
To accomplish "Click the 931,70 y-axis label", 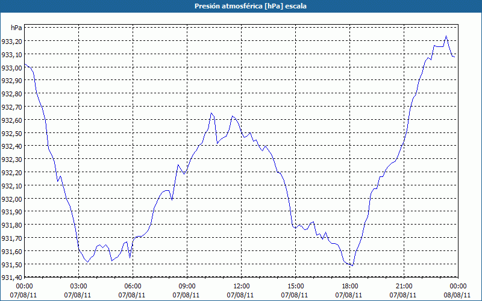I will point(11,238).
